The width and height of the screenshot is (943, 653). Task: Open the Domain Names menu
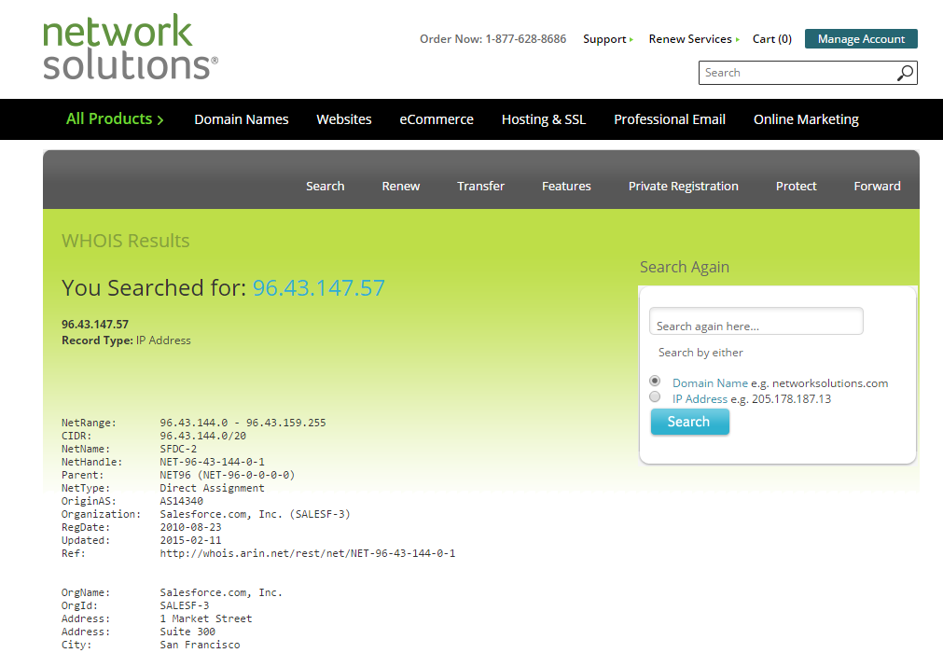pos(242,119)
